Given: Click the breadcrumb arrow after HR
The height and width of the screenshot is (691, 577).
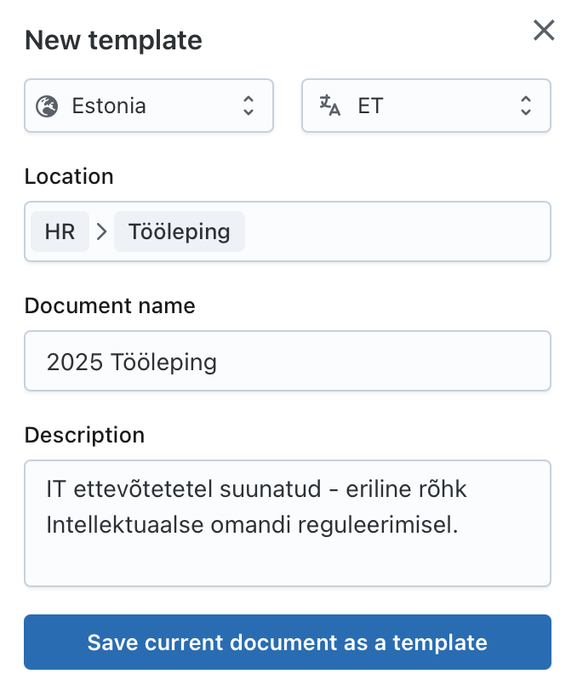Looking at the screenshot, I should (x=102, y=231).
